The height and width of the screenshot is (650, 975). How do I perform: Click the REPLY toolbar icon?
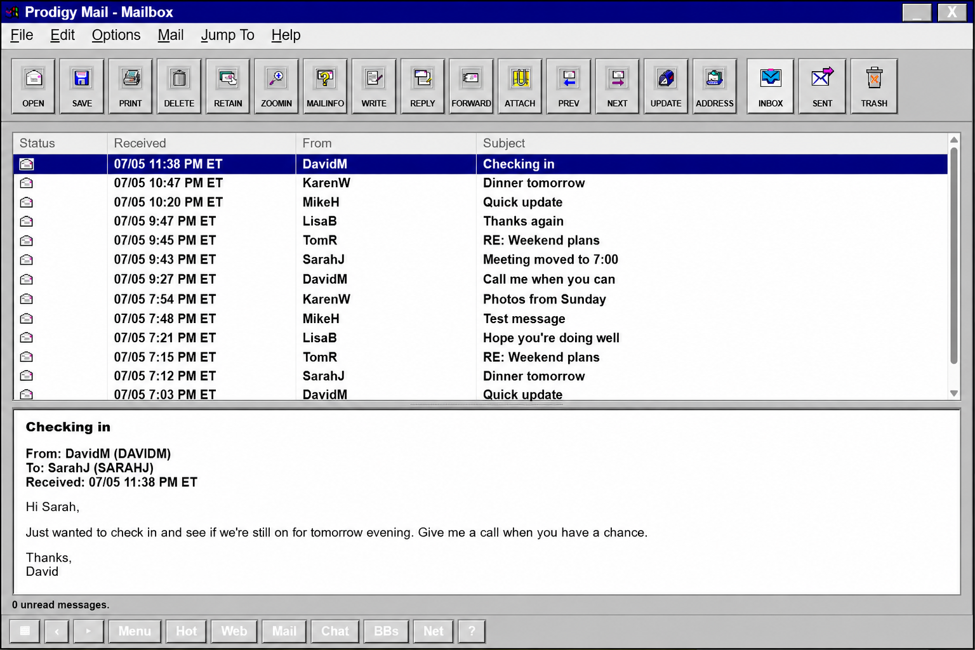tap(423, 86)
